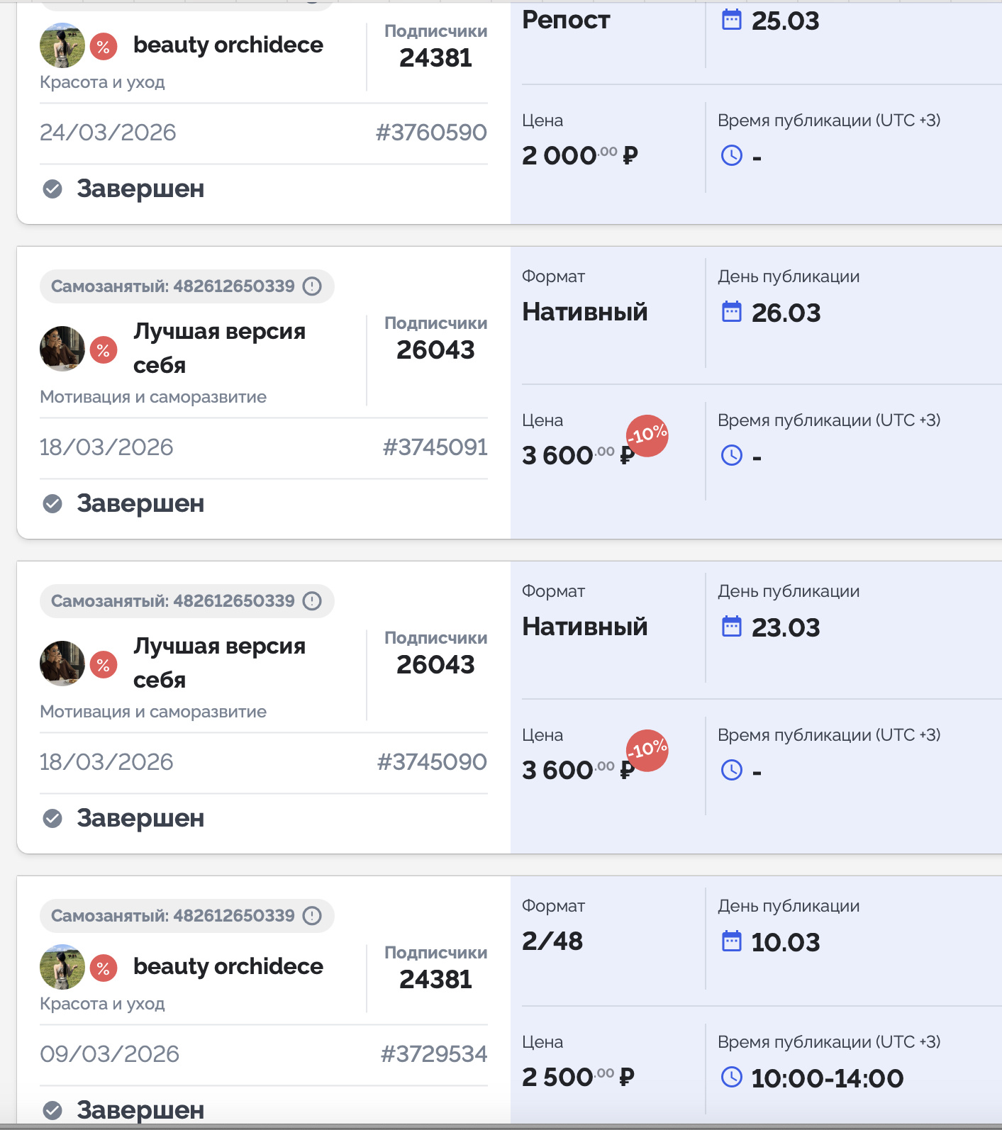Click the red percent badge in order #3760590
This screenshot has height=1130, width=1002.
104,47
